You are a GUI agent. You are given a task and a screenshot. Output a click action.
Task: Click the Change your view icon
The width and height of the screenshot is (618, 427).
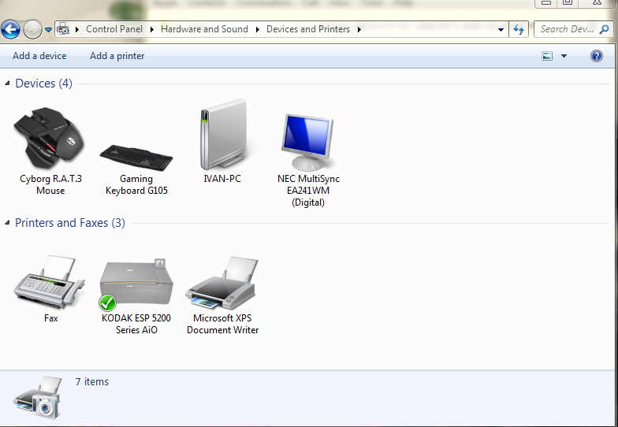(x=547, y=56)
